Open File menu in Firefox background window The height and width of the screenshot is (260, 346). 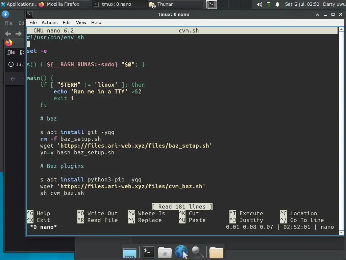click(x=11, y=52)
